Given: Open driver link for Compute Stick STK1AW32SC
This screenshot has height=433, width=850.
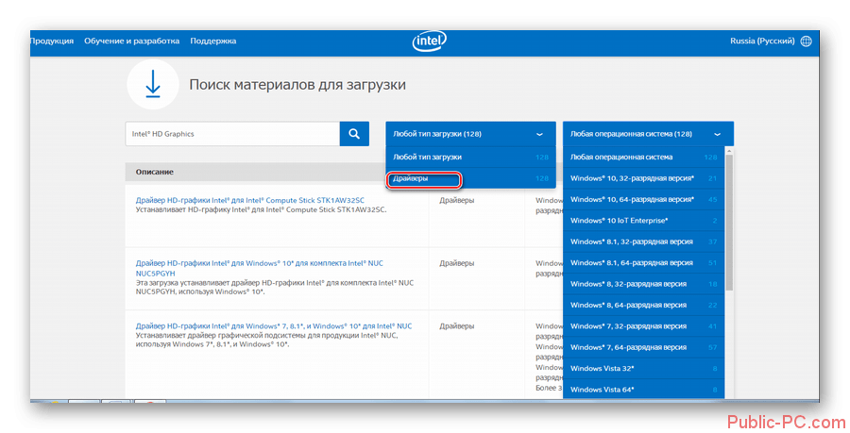Looking at the screenshot, I should [268, 200].
